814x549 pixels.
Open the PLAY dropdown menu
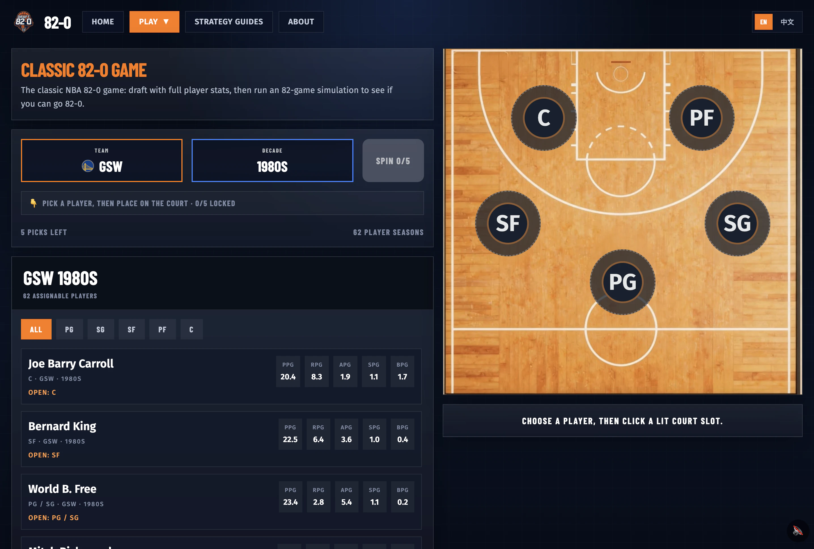coord(154,22)
